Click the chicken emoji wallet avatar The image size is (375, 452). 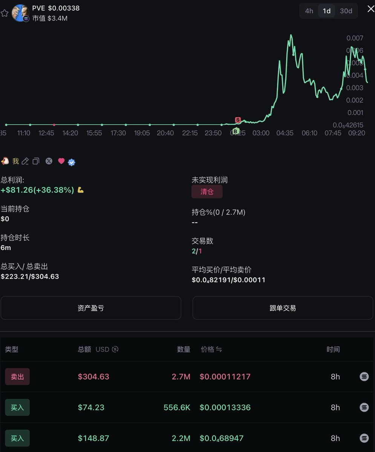(x=5, y=161)
